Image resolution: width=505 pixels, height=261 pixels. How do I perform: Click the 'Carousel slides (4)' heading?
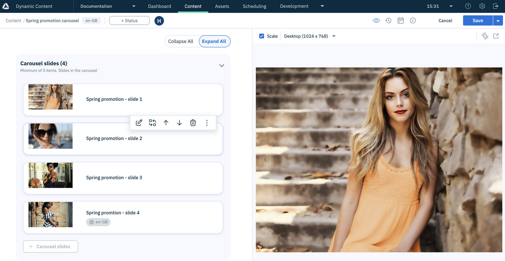pyautogui.click(x=44, y=63)
